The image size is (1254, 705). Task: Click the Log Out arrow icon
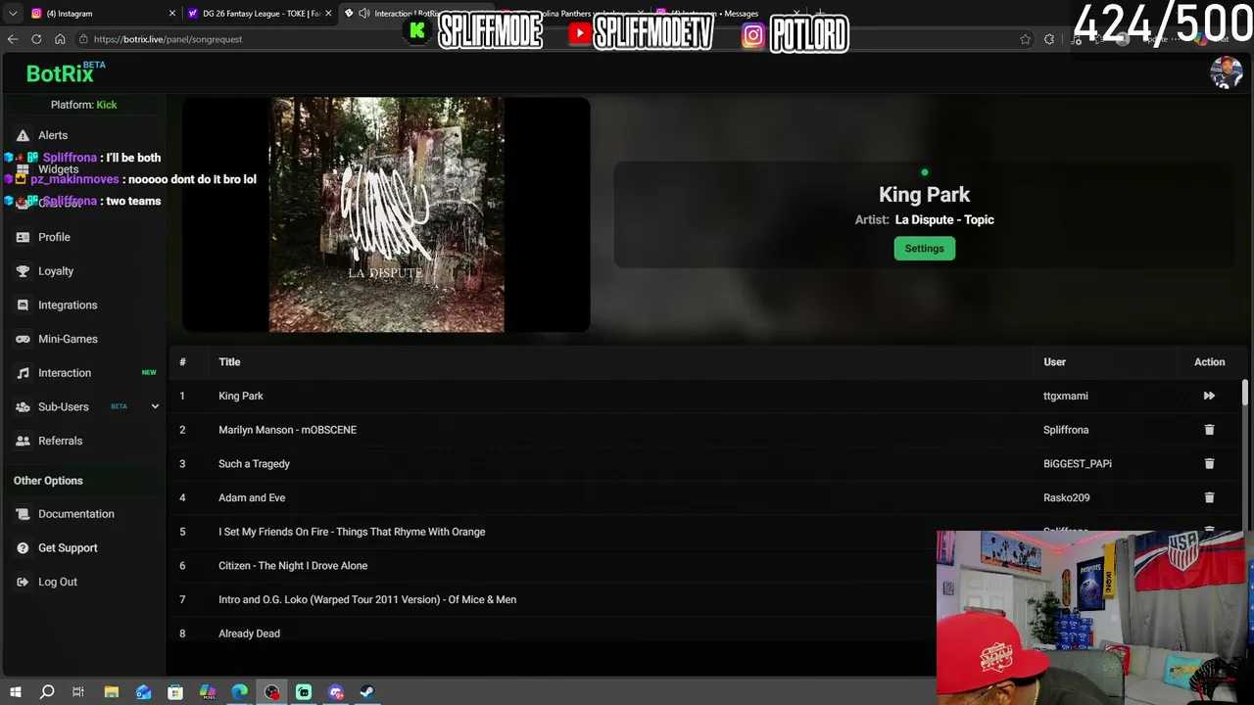23,582
